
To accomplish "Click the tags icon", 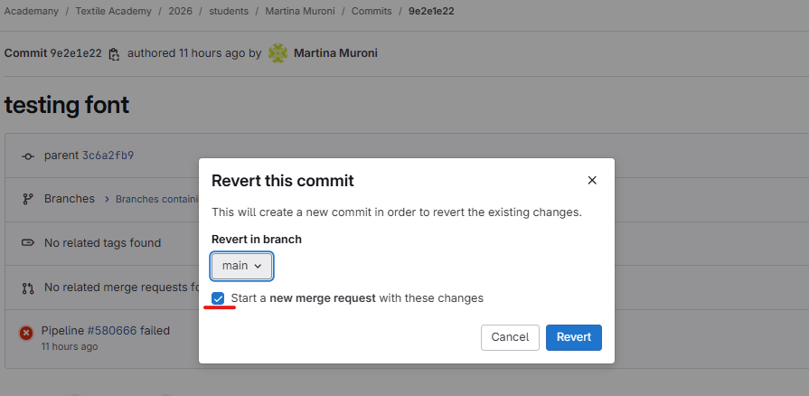I will 27,243.
